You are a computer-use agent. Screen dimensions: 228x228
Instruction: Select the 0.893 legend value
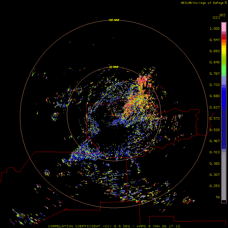point(215,51)
